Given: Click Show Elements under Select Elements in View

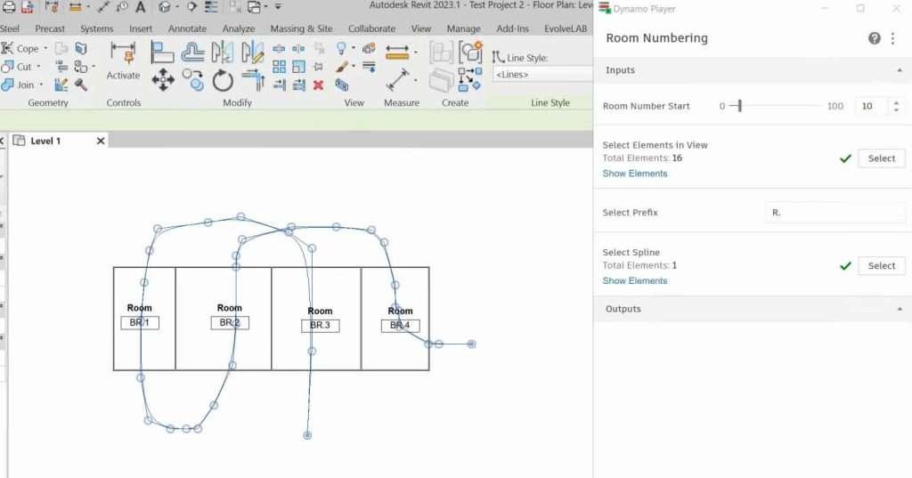Looking at the screenshot, I should coord(634,174).
